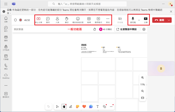The height and width of the screenshot is (112, 175).
Task: Toggle the hand pan tool
Action: (64, 107)
